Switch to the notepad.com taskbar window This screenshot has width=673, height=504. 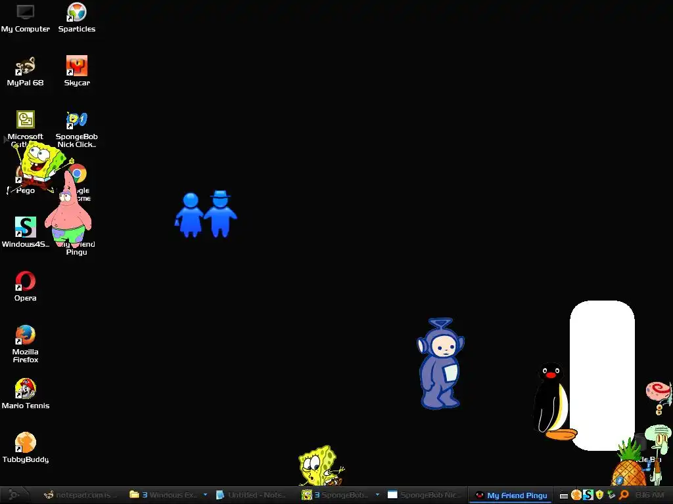click(80, 495)
